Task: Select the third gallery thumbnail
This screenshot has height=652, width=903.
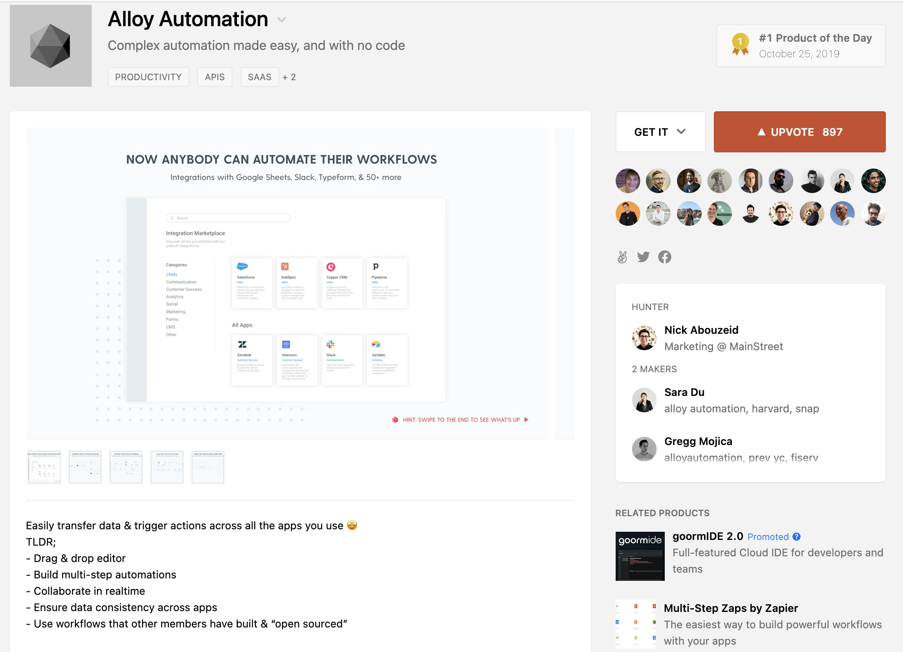Action: [x=126, y=467]
